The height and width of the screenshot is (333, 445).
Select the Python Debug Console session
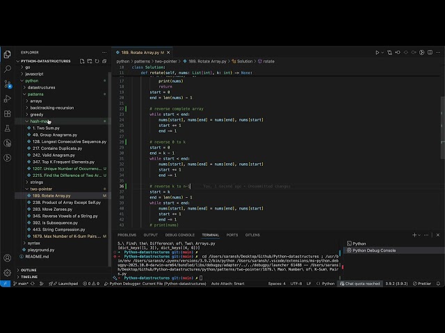click(x=394, y=250)
